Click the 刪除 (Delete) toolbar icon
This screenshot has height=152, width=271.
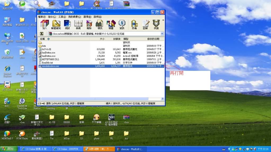[x=89, y=24]
